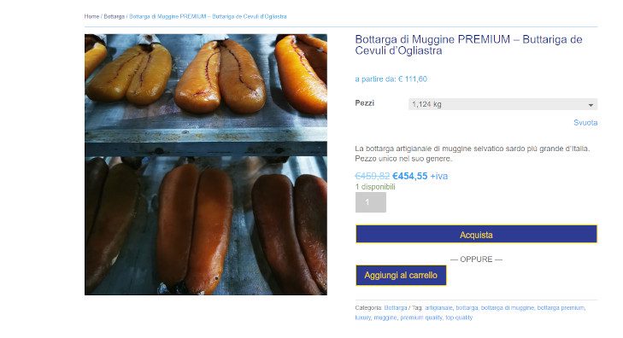
Task: Click the Acquista buy button
Action: [x=476, y=234]
